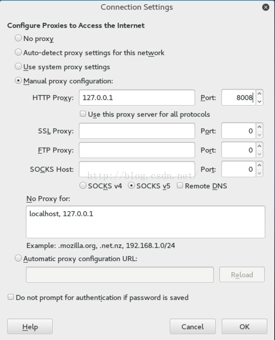Increase the SOCKS Host port value
This screenshot has height=340, width=275.
(x=259, y=165)
